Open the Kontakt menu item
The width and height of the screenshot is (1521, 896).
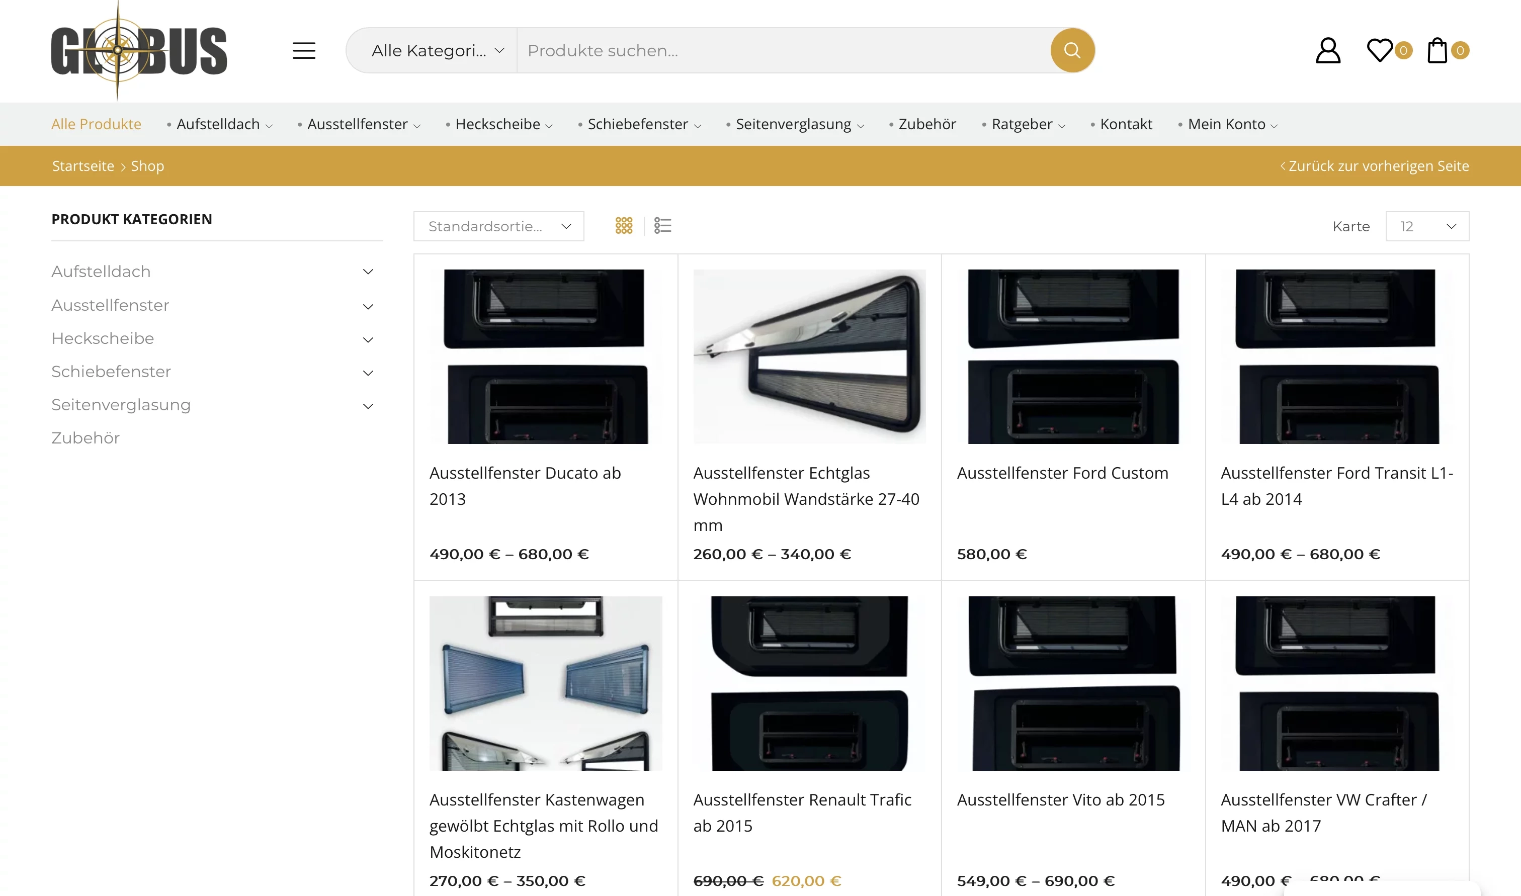point(1126,124)
